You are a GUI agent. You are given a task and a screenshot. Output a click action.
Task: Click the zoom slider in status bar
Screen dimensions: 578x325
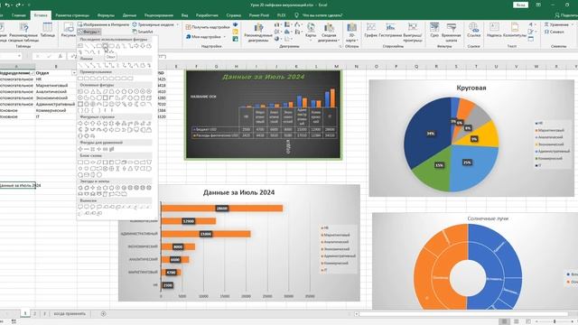coord(555,321)
